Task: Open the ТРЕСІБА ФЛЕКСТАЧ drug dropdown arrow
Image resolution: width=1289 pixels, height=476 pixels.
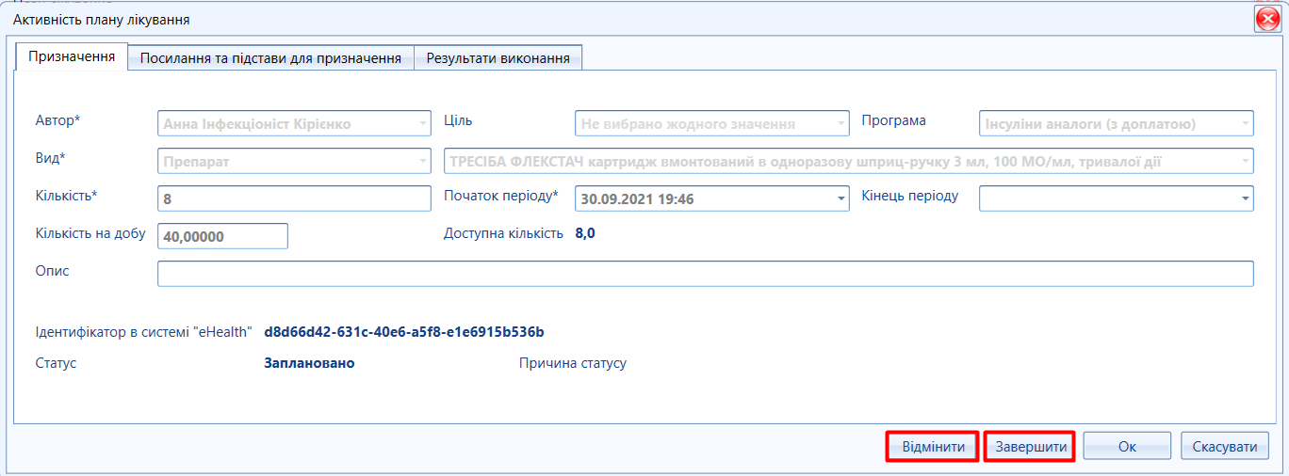Action: pyautogui.click(x=1246, y=161)
